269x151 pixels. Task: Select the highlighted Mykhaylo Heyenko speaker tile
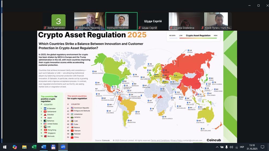pyautogui.click(x=121, y=21)
